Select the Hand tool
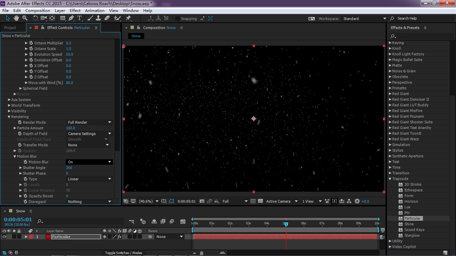456x256 pixels. pos(16,18)
